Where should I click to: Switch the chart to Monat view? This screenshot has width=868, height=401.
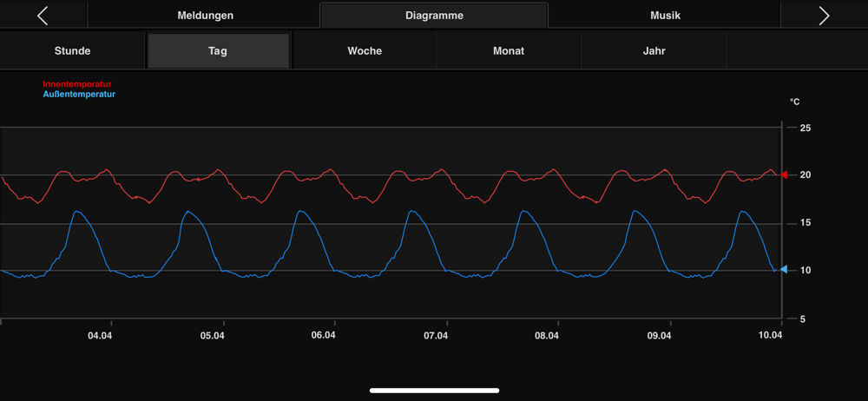[509, 51]
